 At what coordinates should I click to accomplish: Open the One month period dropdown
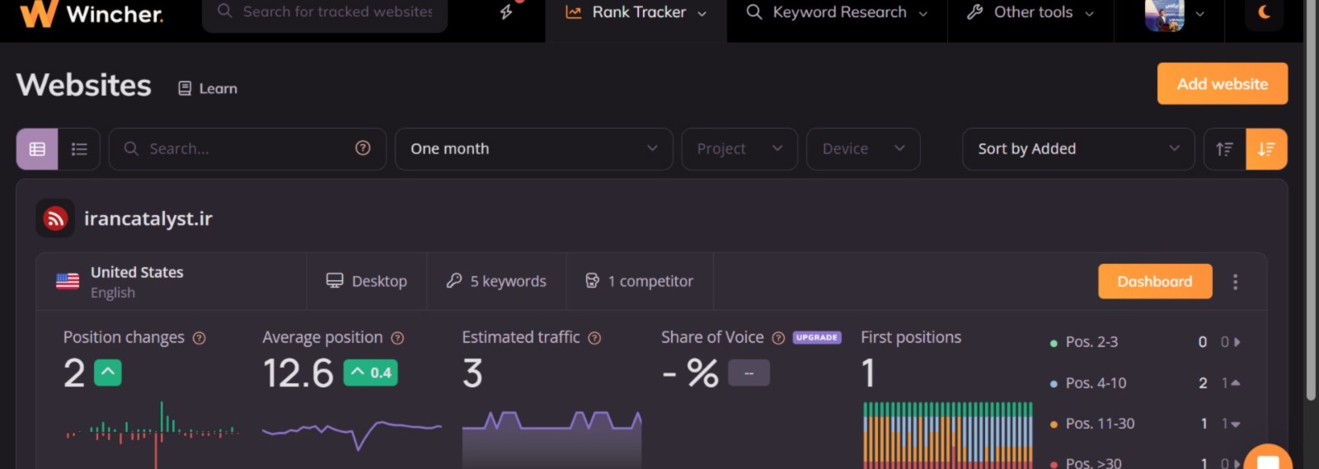click(533, 149)
